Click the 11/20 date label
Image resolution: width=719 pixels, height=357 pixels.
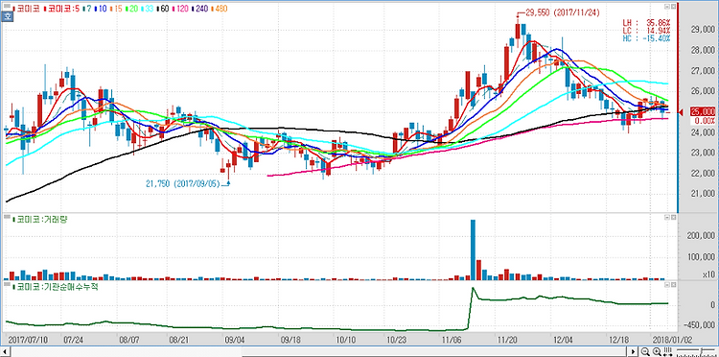coord(507,341)
